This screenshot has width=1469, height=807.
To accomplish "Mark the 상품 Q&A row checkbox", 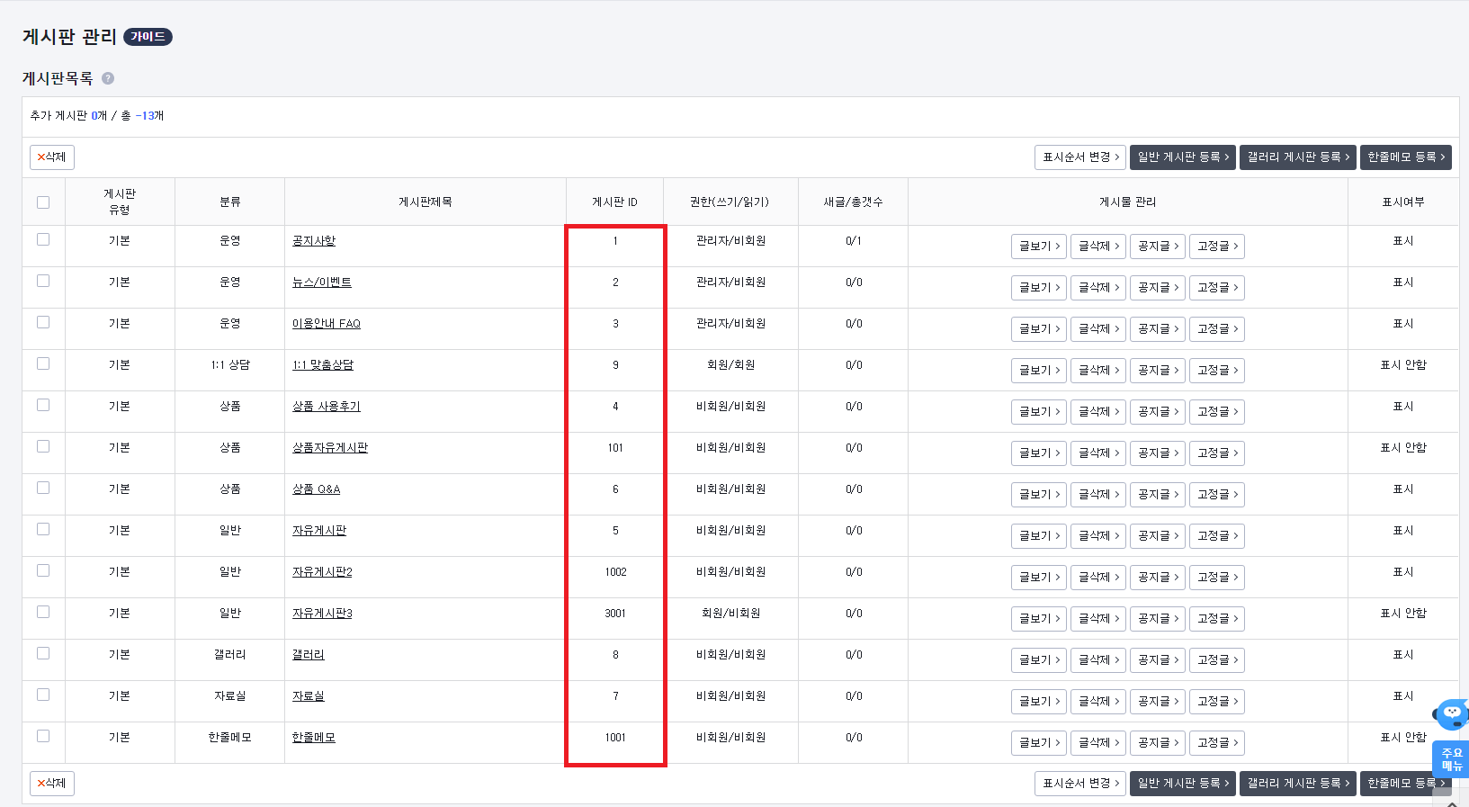I will coord(43,488).
